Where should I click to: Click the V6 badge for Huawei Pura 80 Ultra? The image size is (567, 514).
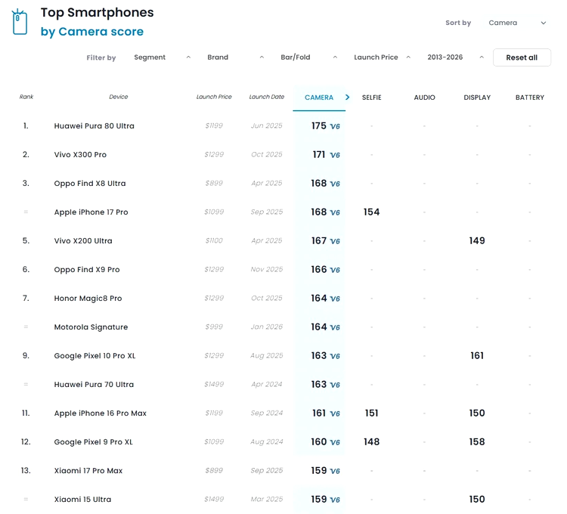335,127
